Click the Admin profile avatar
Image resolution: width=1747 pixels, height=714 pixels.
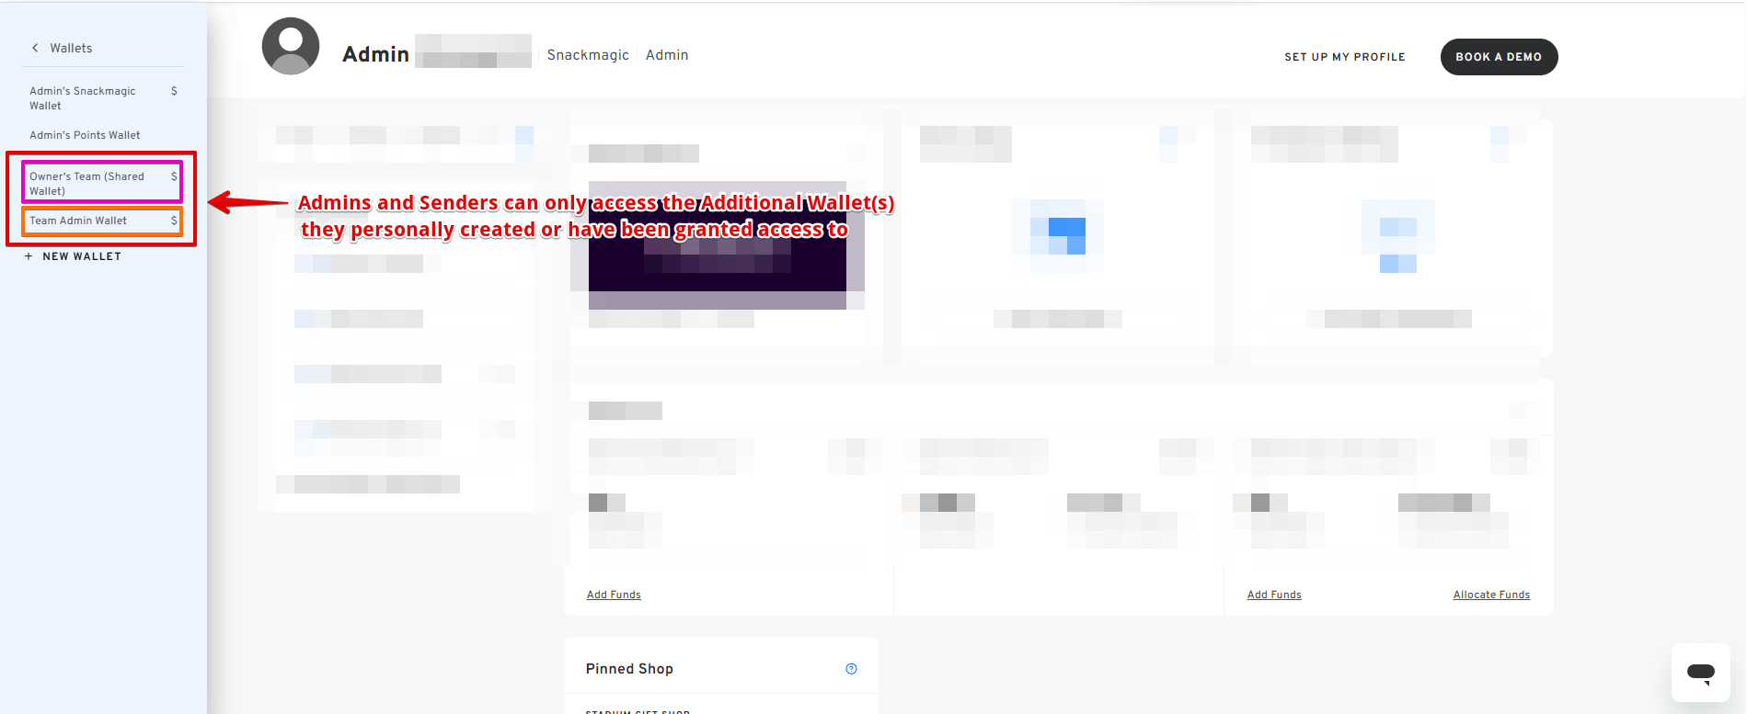tap(291, 46)
